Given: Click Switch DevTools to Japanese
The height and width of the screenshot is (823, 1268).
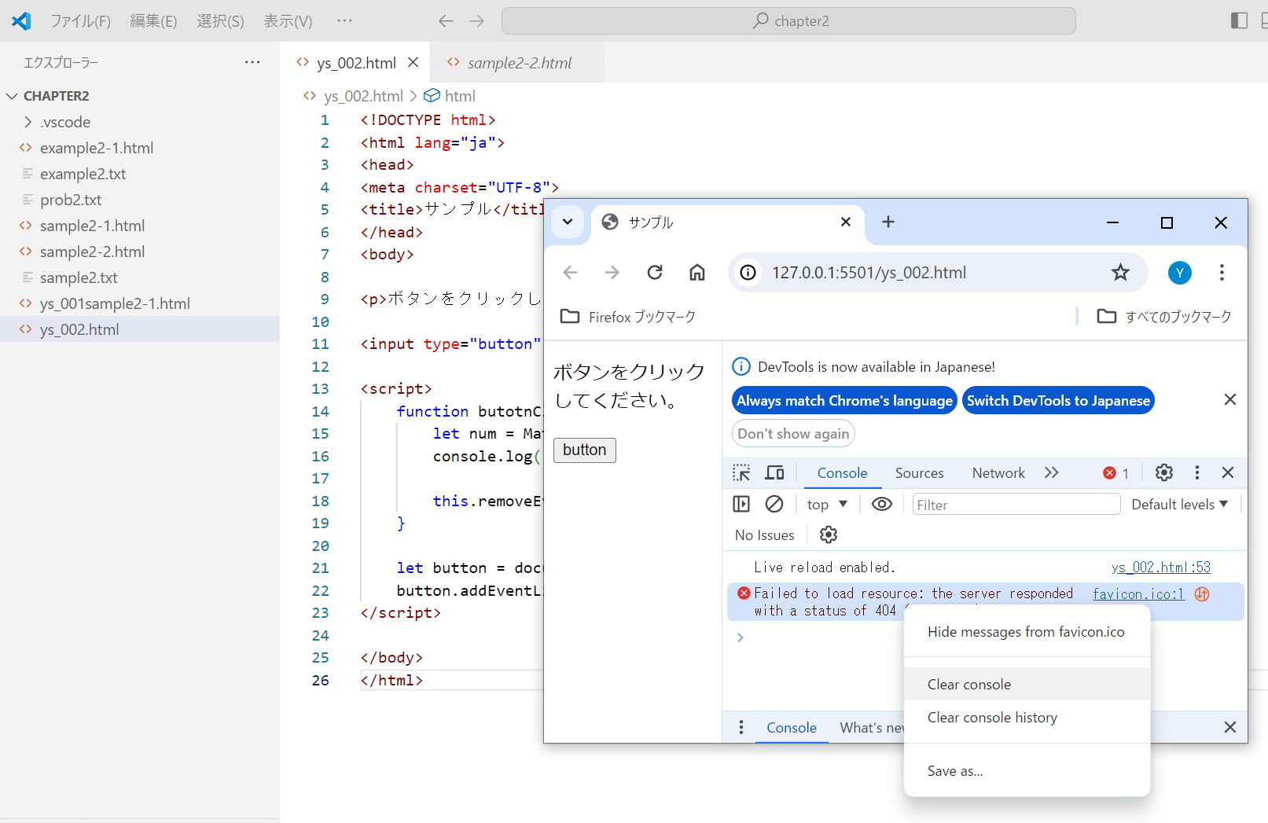Looking at the screenshot, I should pyautogui.click(x=1058, y=401).
